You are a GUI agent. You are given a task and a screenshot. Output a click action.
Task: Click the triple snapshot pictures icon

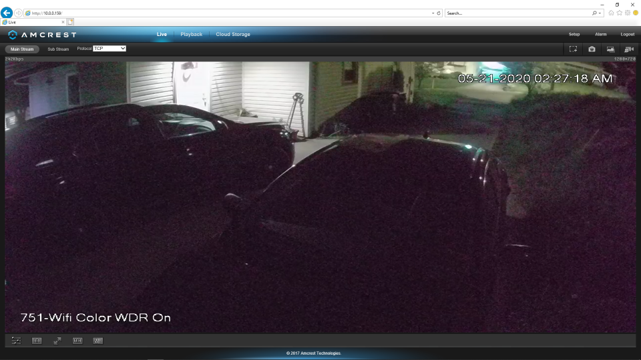pos(610,49)
